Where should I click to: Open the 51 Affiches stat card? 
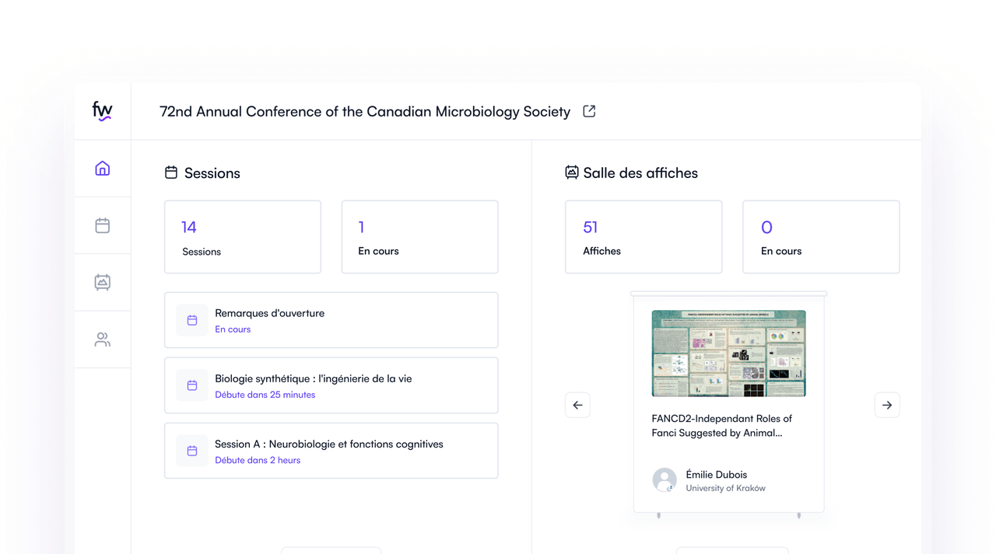point(643,237)
